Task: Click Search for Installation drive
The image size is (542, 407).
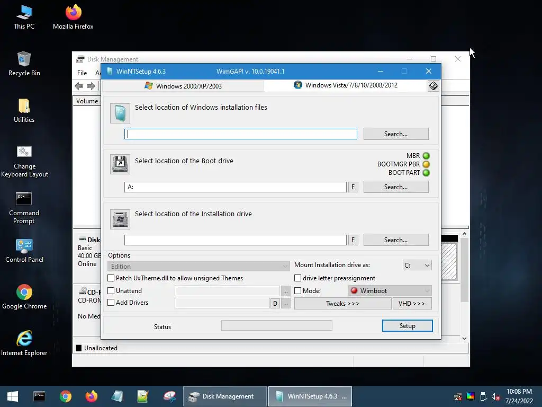Action: [x=396, y=240]
